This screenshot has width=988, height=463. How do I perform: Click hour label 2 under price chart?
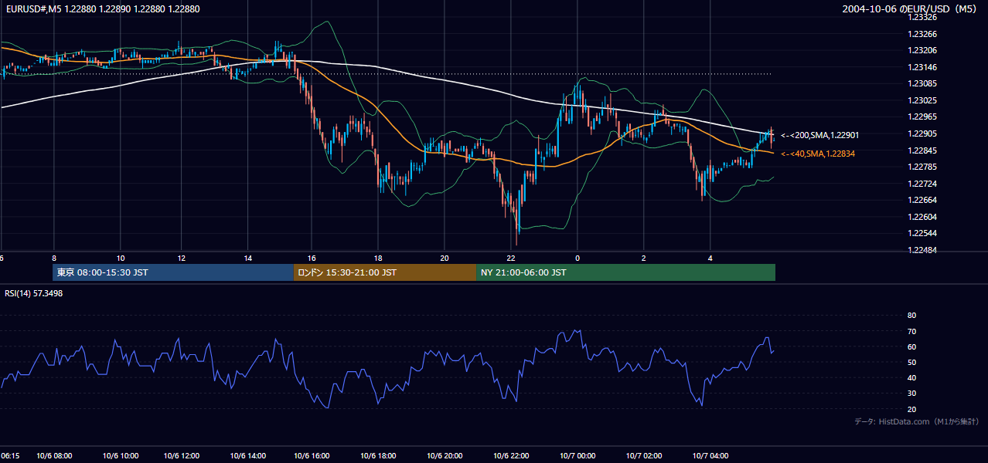pyautogui.click(x=643, y=258)
